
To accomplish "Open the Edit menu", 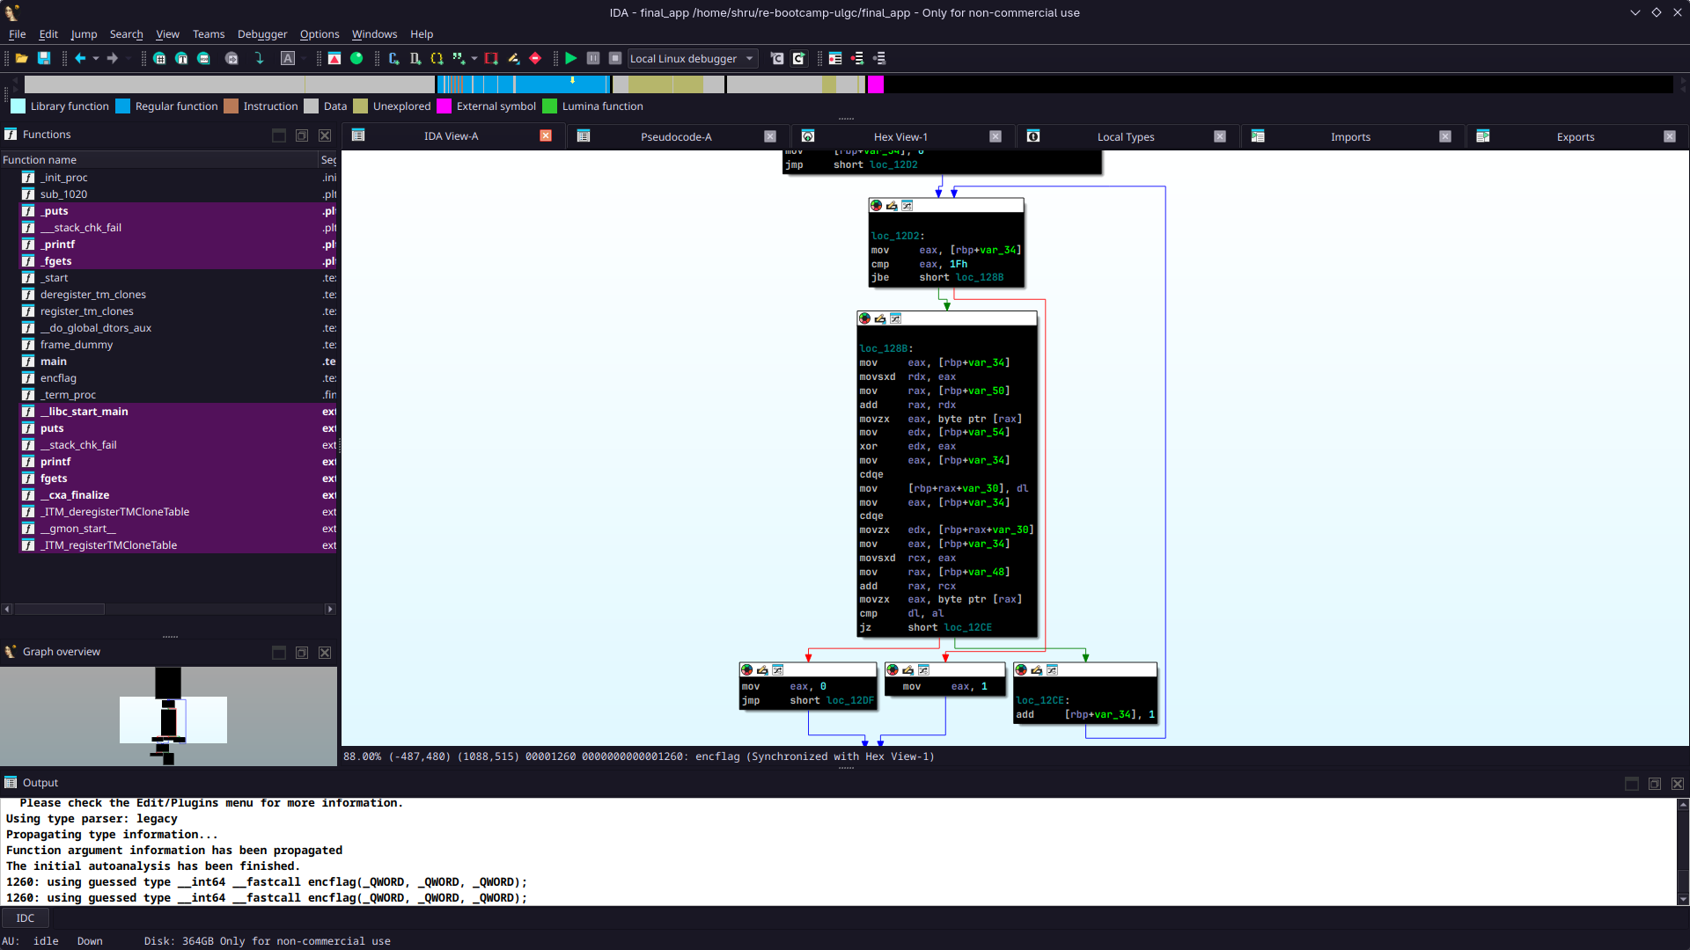I will (48, 34).
